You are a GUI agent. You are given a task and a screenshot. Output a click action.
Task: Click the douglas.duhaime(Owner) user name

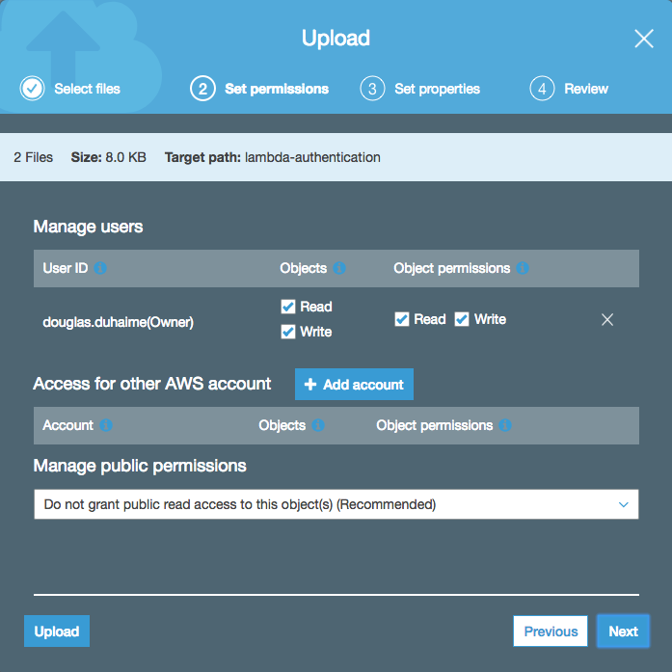(119, 322)
